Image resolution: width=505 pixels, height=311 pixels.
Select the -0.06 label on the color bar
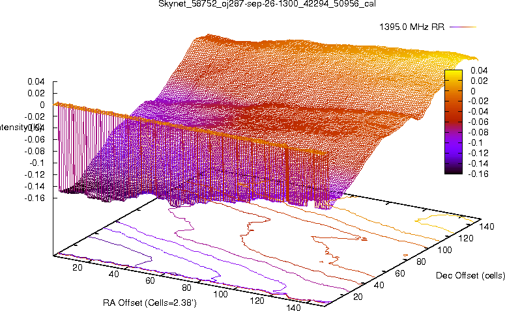pyautogui.click(x=478, y=122)
